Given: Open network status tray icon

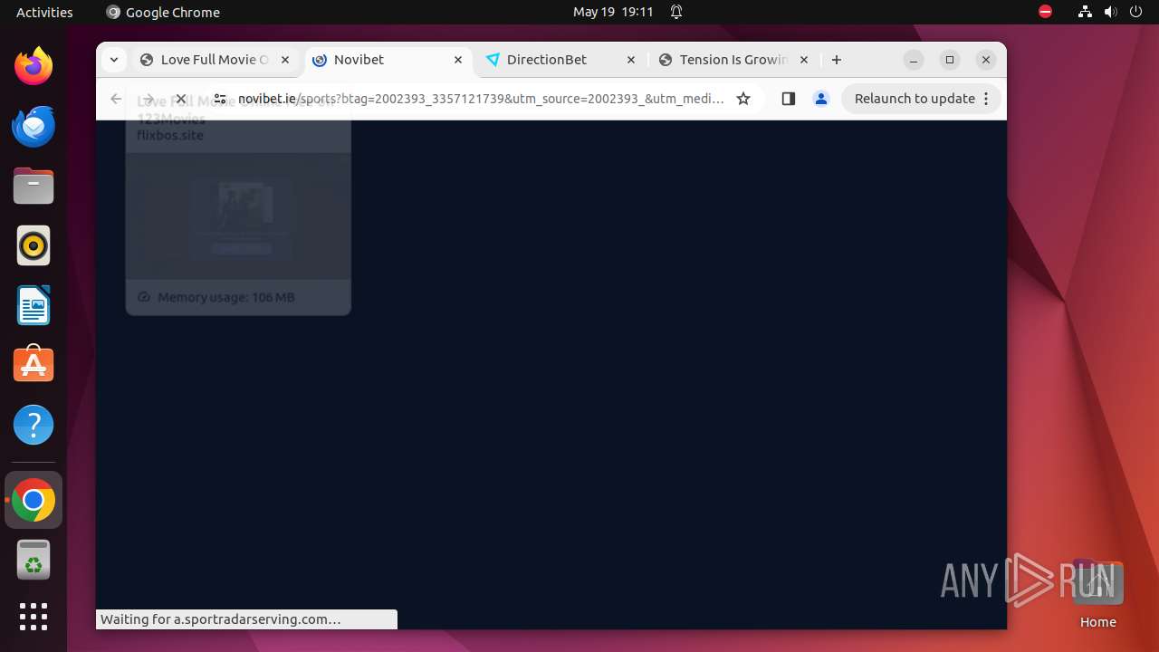Looking at the screenshot, I should 1085,12.
